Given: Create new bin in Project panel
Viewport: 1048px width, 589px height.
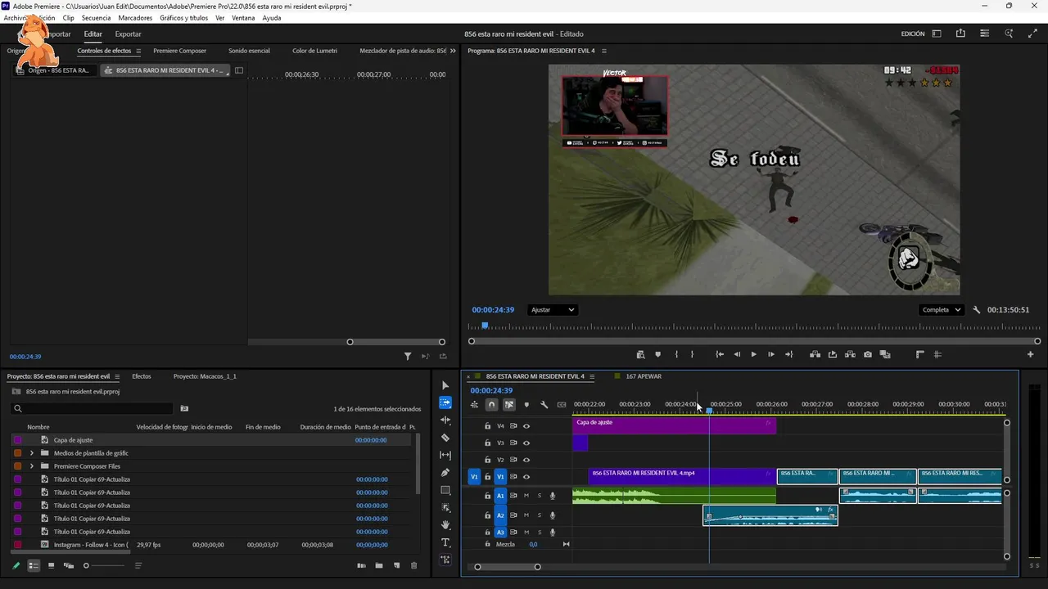Looking at the screenshot, I should (x=379, y=565).
